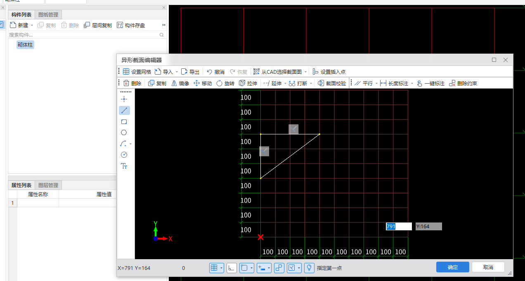525x281 pixels.
Task: Select the text annotation tool
Action: (124, 166)
